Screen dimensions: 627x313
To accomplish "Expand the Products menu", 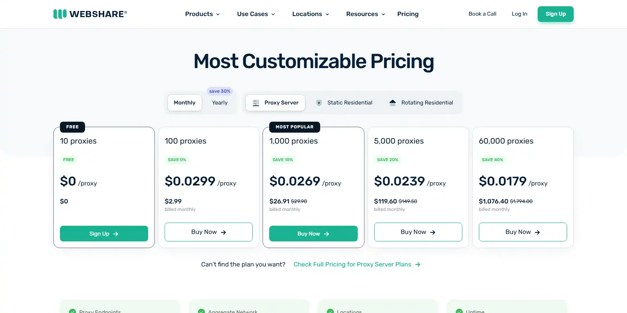I will tap(203, 14).
